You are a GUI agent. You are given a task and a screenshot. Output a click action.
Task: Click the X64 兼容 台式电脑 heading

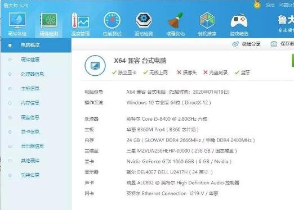tap(140, 61)
